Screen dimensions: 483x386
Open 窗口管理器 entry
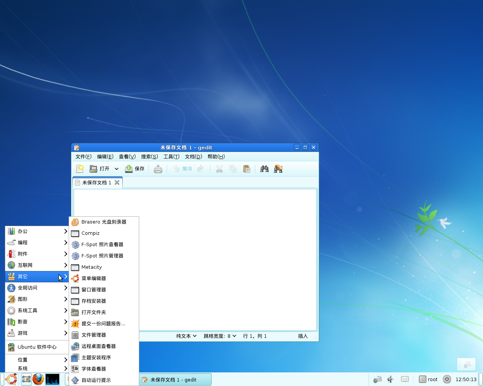(x=104, y=290)
